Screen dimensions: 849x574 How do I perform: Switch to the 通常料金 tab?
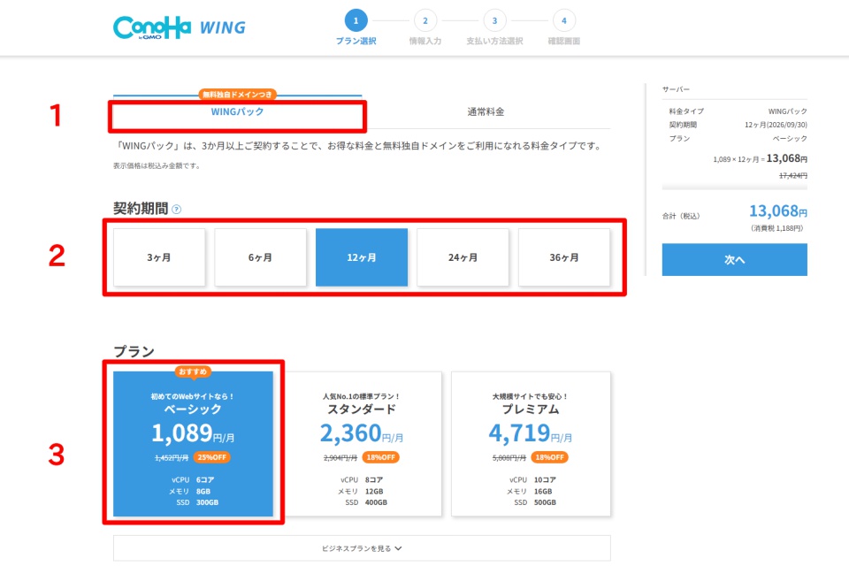coord(486,112)
